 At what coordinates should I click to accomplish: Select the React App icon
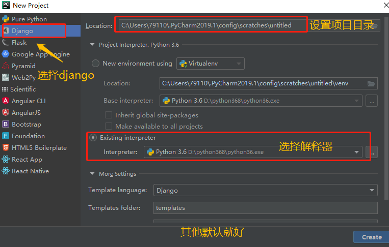coord(6,159)
